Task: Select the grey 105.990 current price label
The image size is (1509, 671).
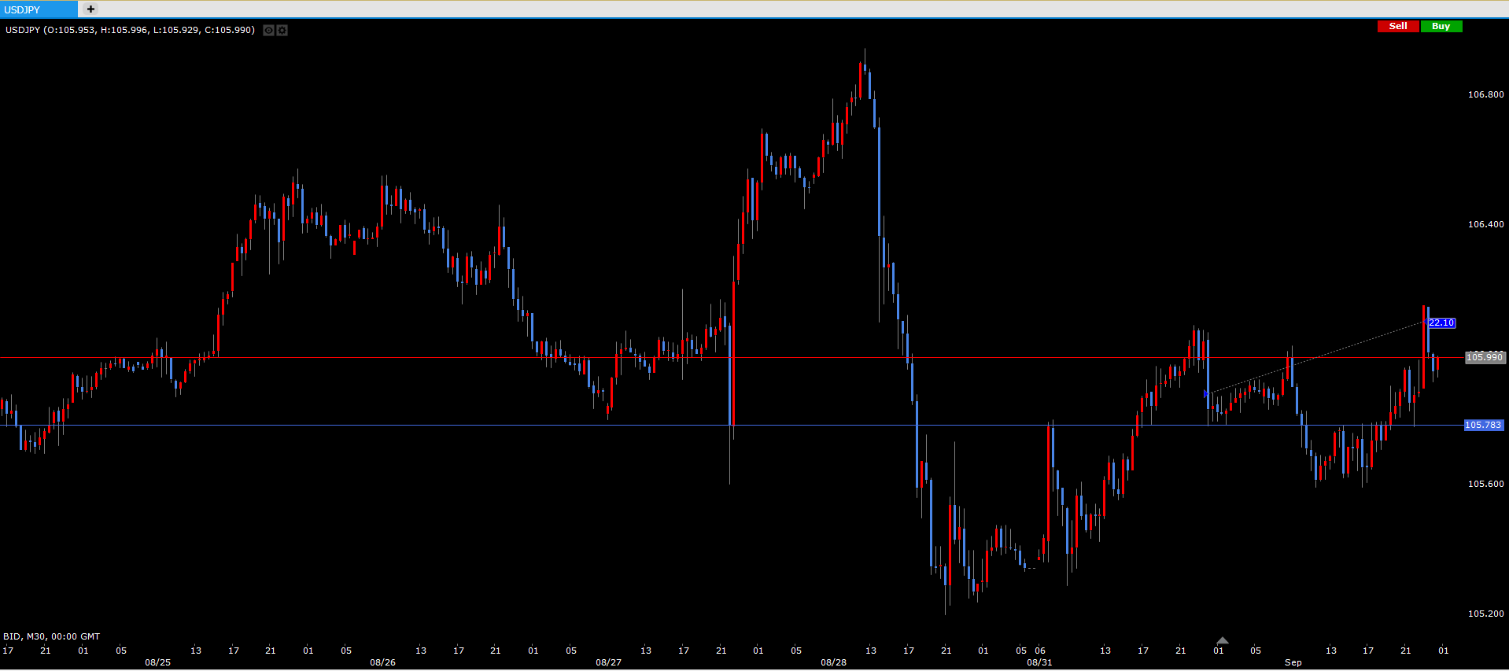Action: pos(1485,357)
